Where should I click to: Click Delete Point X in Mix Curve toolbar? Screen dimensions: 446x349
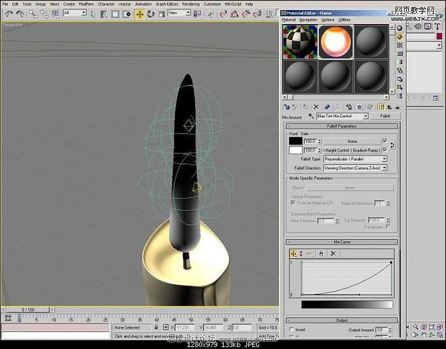point(333,253)
